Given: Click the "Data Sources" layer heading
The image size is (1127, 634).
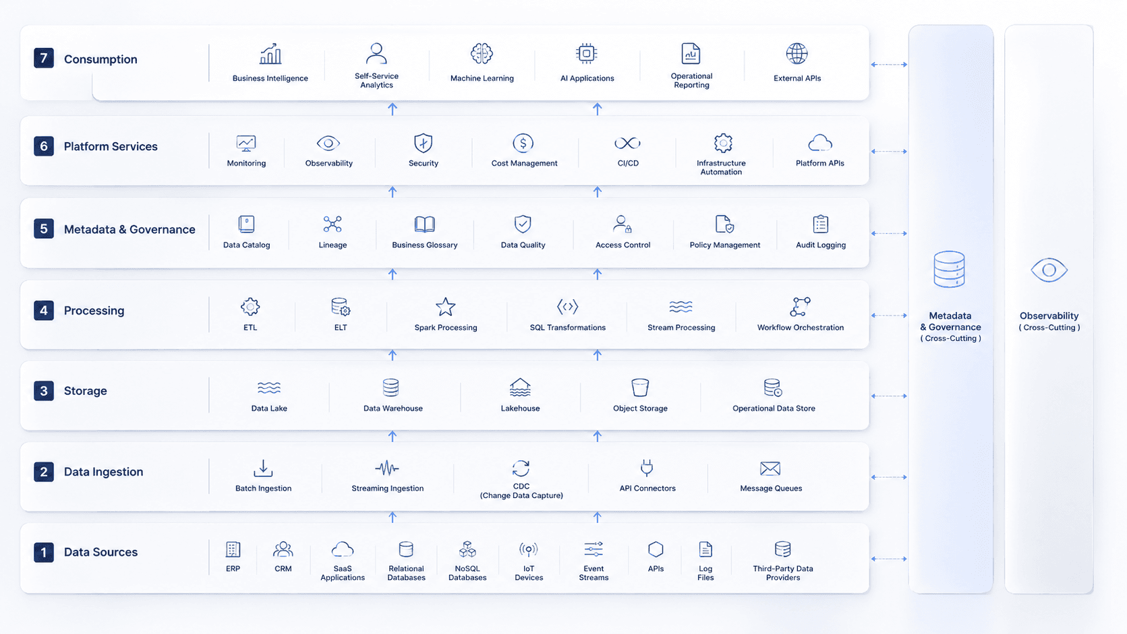Looking at the screenshot, I should [100, 552].
